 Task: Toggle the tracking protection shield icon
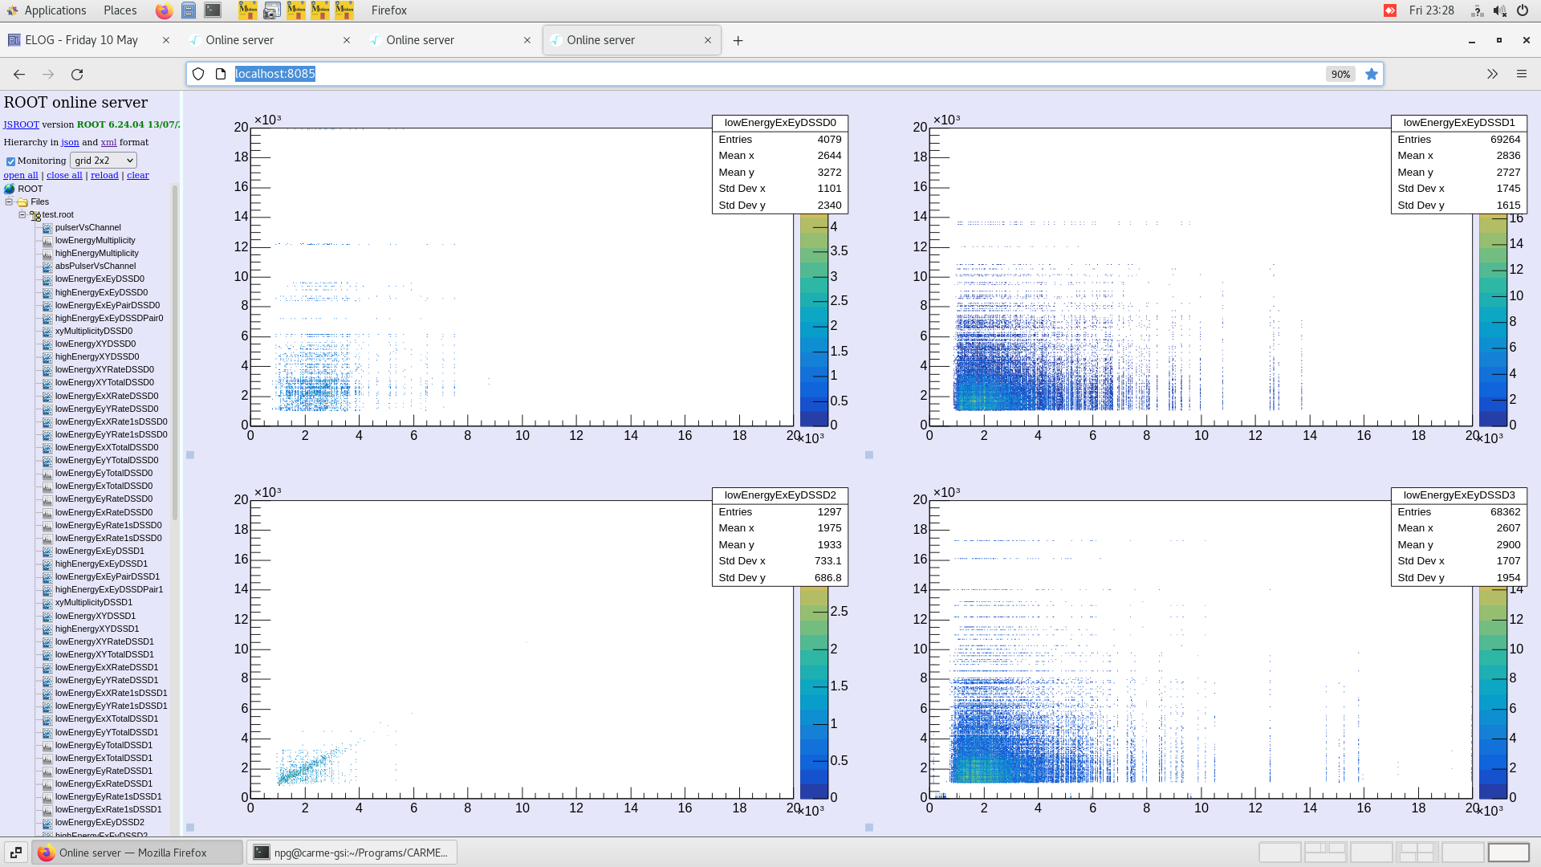[x=197, y=73]
